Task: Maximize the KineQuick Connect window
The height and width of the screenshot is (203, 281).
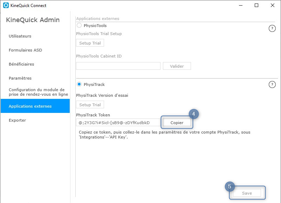Action: point(256,5)
